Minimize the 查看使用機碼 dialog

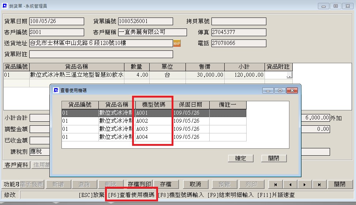pos(268,91)
